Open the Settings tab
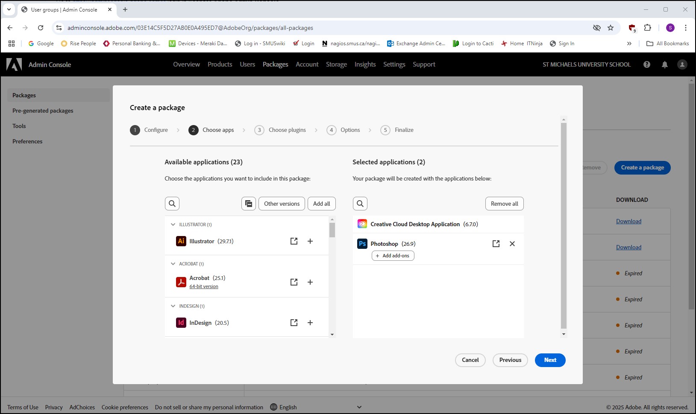Viewport: 696px width, 414px height. pyautogui.click(x=394, y=64)
